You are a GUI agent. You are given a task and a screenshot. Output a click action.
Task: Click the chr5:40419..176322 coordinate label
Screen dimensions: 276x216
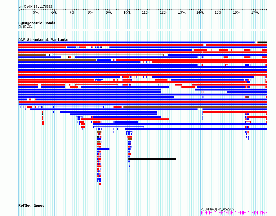pos(35,7)
